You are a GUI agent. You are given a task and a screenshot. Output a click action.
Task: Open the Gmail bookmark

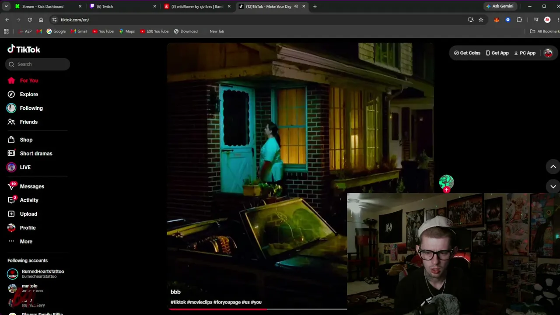coord(79,31)
